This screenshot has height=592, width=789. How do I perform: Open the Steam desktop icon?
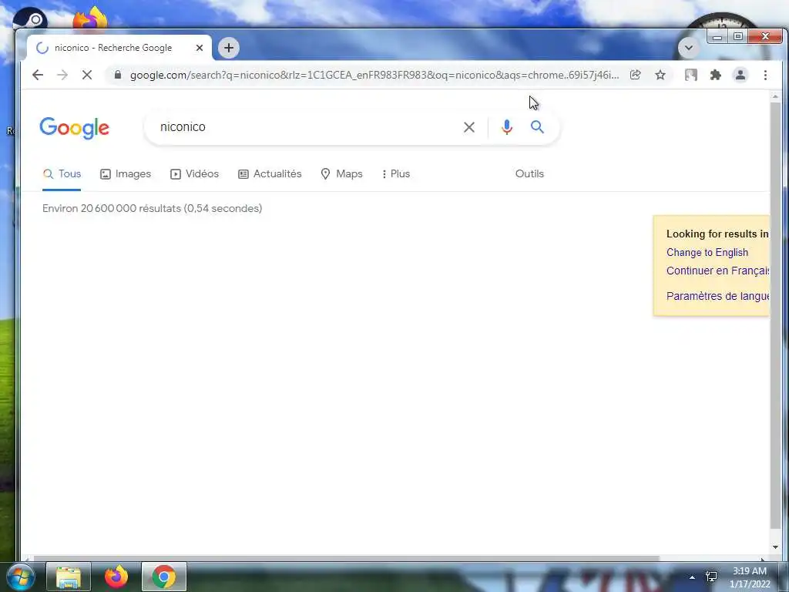(30, 19)
